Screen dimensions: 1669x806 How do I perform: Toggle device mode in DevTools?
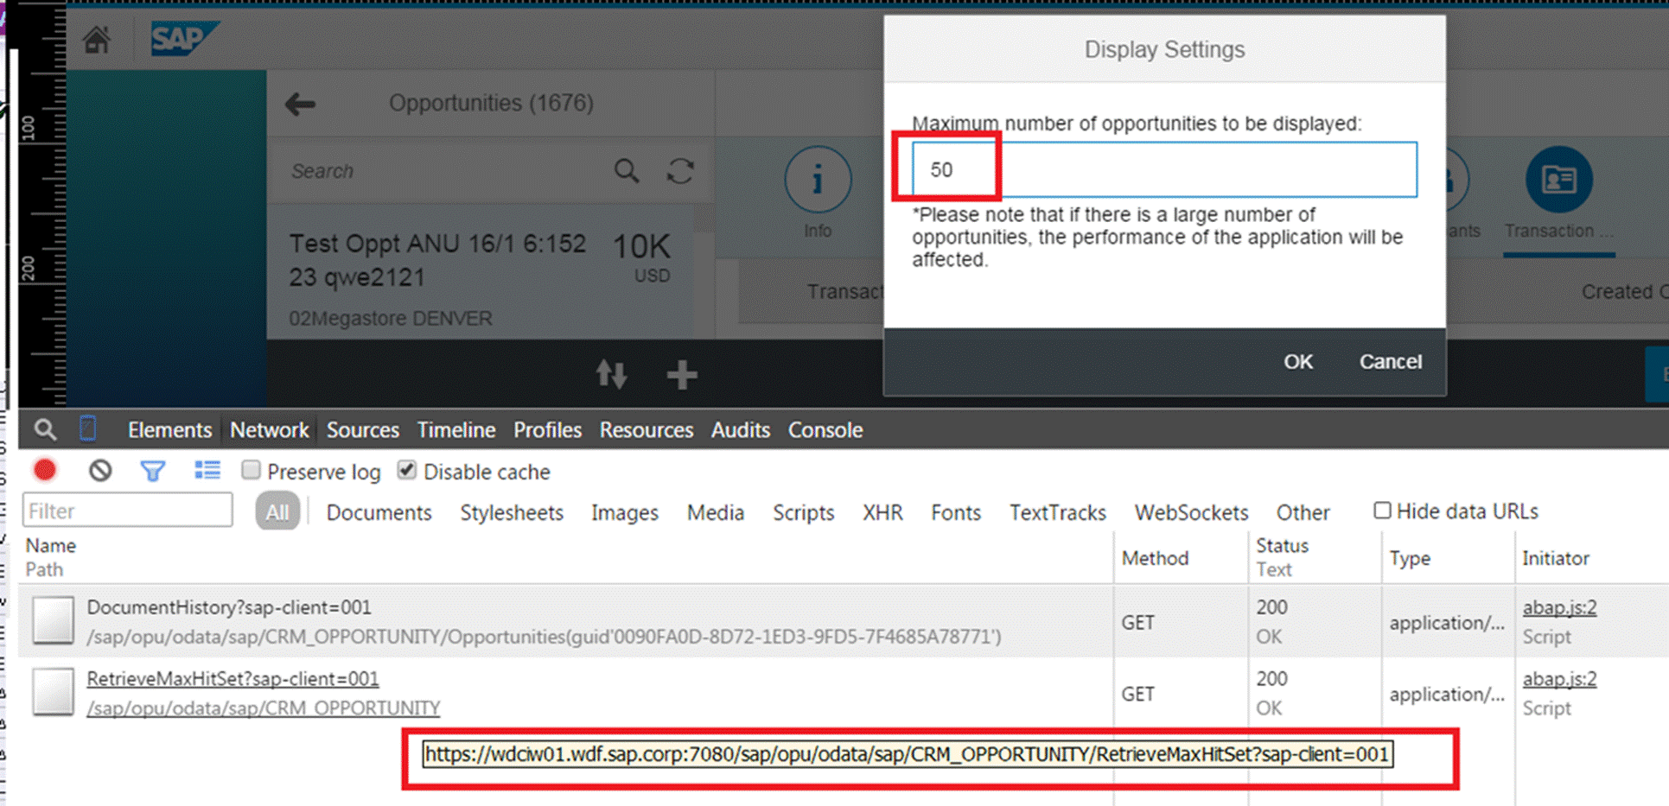tap(88, 428)
